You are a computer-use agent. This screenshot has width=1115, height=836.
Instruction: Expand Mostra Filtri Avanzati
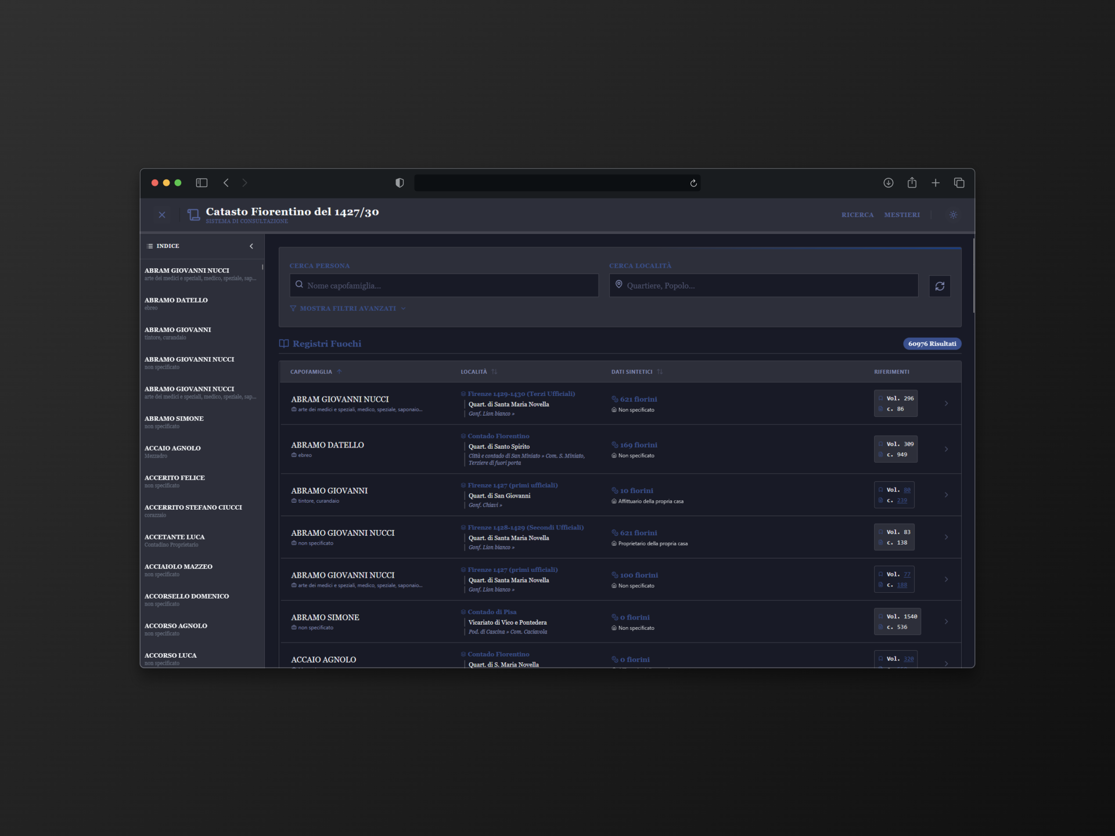347,308
